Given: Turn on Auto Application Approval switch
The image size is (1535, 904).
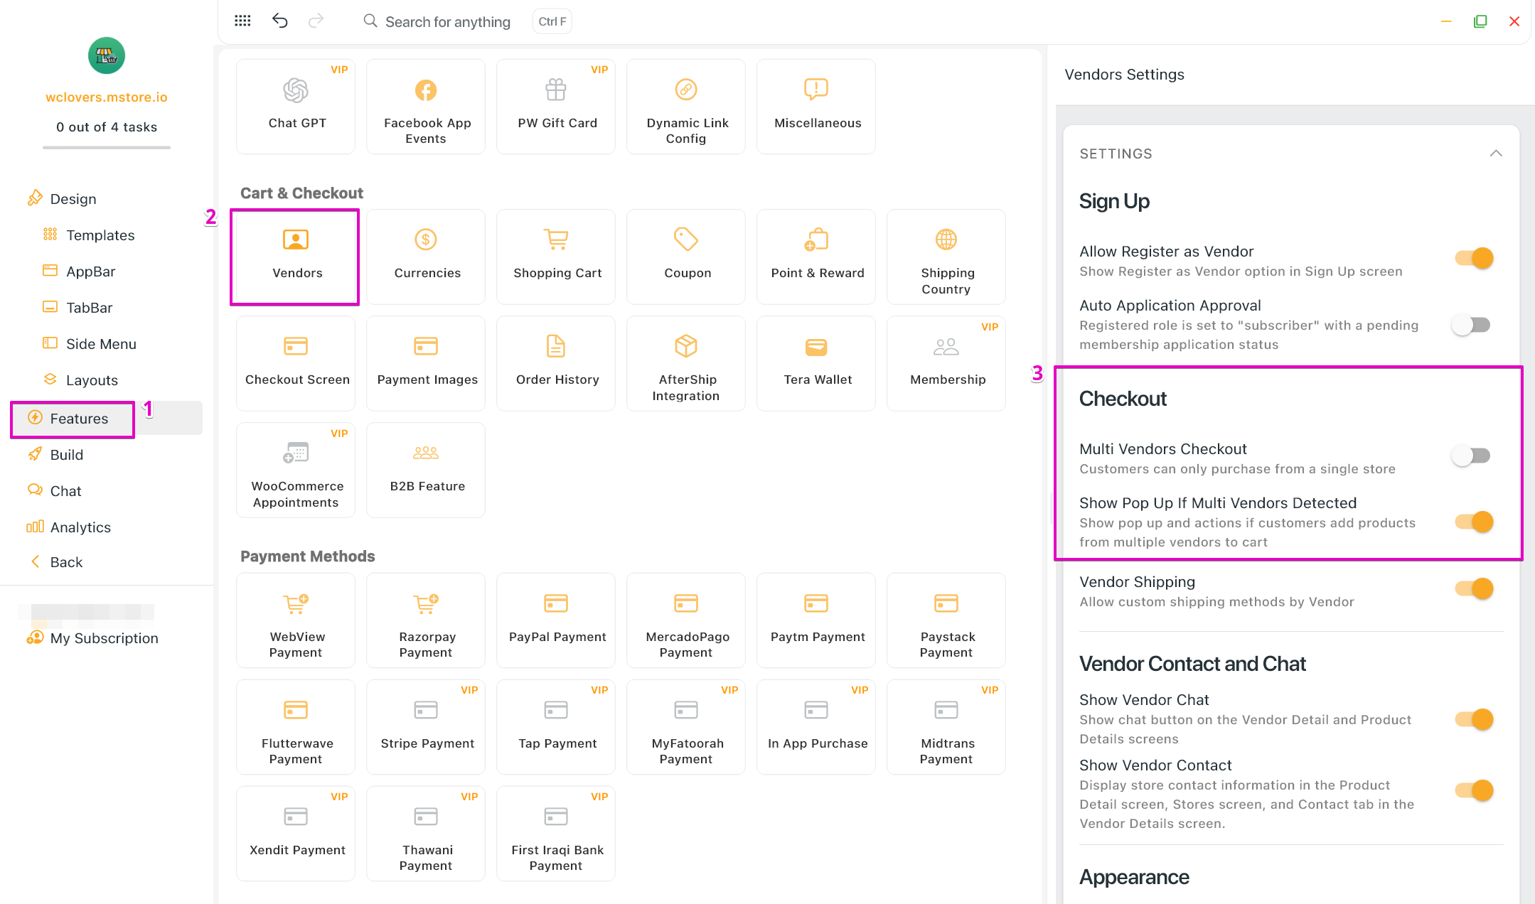Looking at the screenshot, I should [1471, 325].
